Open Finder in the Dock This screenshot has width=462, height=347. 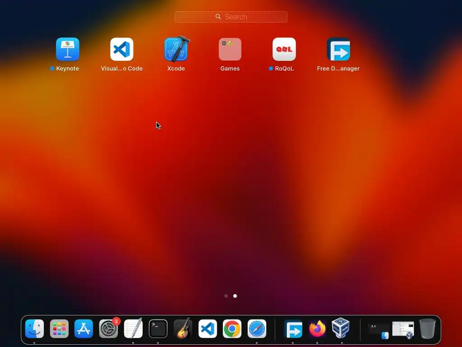(34, 328)
